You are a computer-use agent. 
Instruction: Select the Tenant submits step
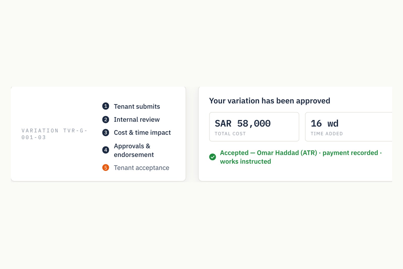[x=137, y=106]
